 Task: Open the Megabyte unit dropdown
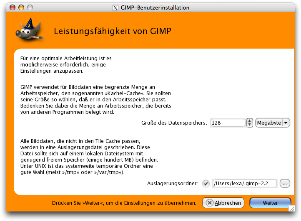click(272, 123)
